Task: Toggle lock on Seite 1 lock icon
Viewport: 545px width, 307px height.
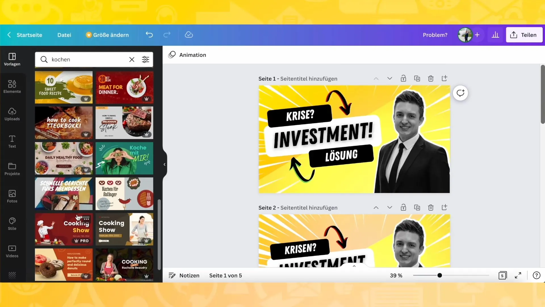Action: (x=403, y=78)
